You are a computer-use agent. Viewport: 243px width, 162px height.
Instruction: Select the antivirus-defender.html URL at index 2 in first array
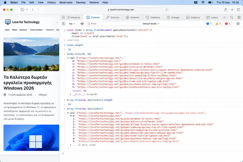pyautogui.click(x=120, y=67)
